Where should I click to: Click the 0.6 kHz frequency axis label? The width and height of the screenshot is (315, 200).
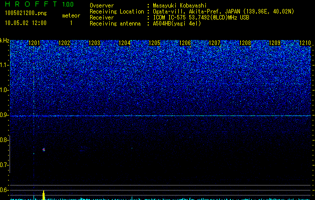click(x=4, y=190)
